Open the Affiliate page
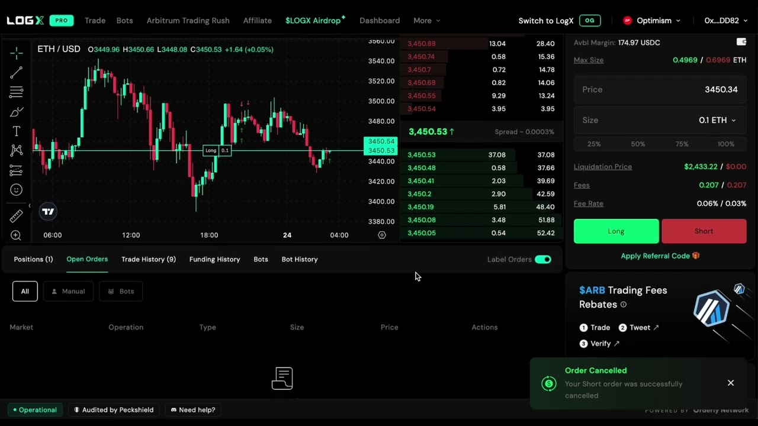The width and height of the screenshot is (758, 426). point(257,21)
